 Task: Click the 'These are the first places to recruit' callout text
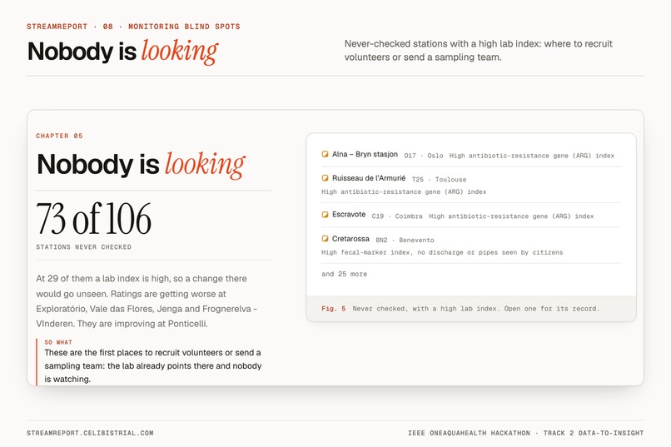click(153, 365)
